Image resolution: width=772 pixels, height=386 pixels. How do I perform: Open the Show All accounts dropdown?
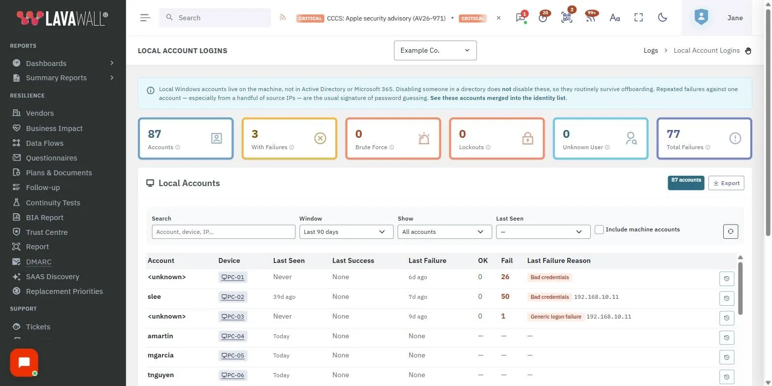coord(445,232)
